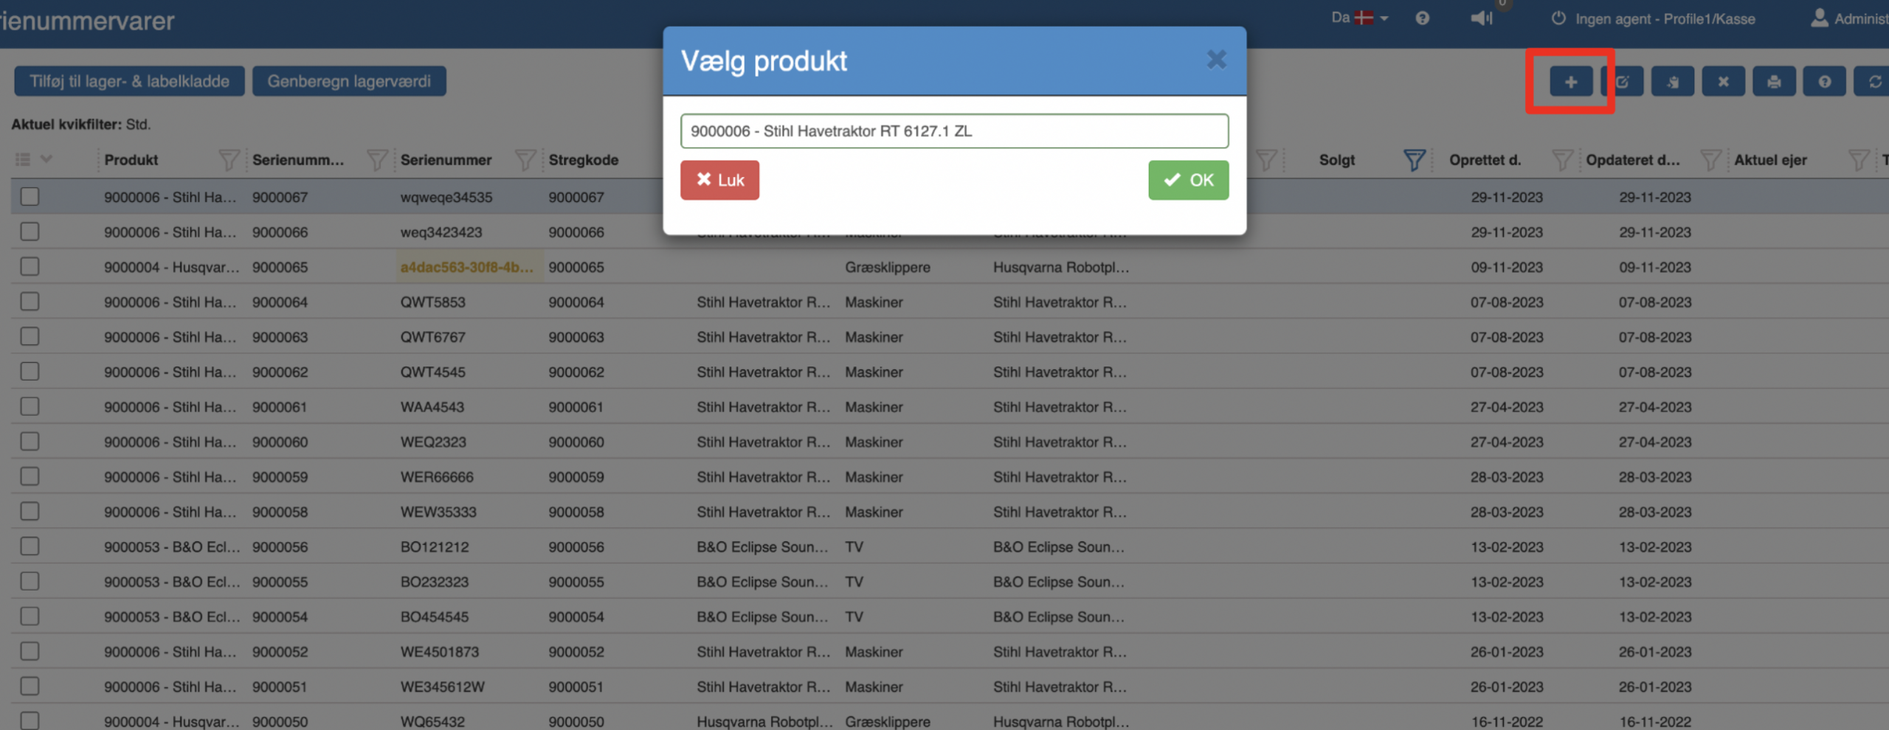Screen dimensions: 1889x730
Task: Open the active Solgt column filter funnel
Action: [1414, 160]
